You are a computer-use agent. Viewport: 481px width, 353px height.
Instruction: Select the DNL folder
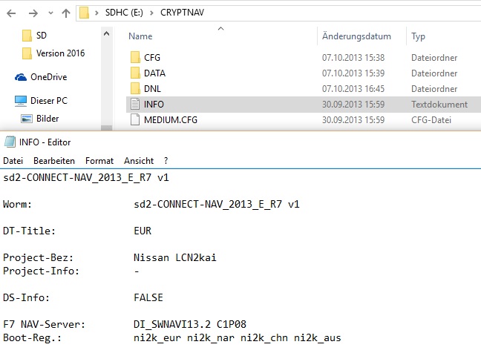point(152,89)
